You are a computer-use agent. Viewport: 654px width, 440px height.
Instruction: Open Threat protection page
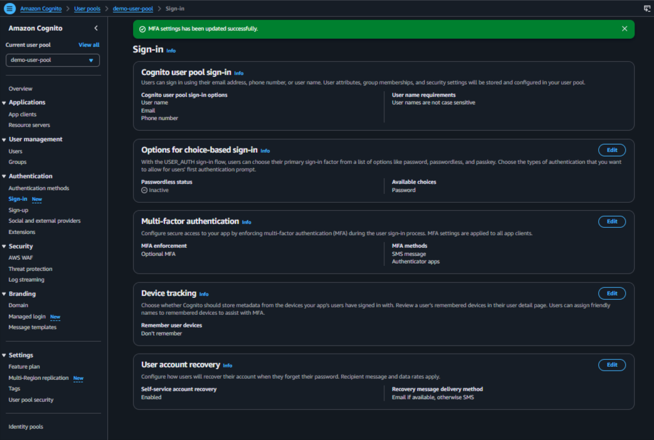pyautogui.click(x=31, y=269)
